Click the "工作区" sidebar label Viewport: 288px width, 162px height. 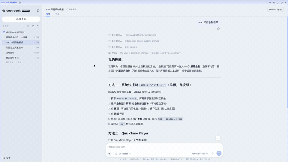(5, 26)
